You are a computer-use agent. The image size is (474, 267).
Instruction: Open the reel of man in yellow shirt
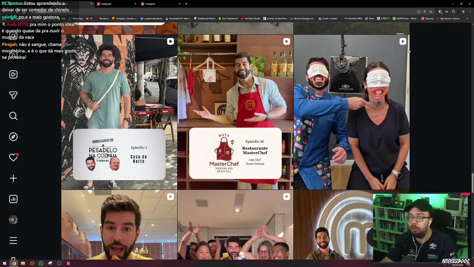(x=119, y=225)
